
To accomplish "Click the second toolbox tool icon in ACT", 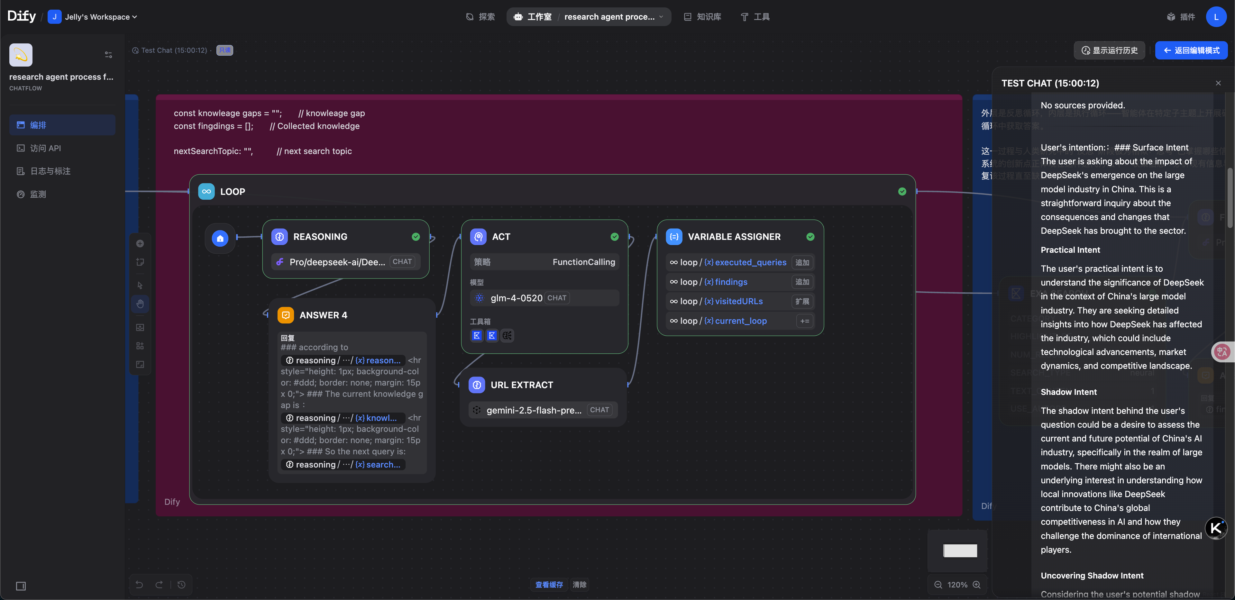I will click(492, 335).
